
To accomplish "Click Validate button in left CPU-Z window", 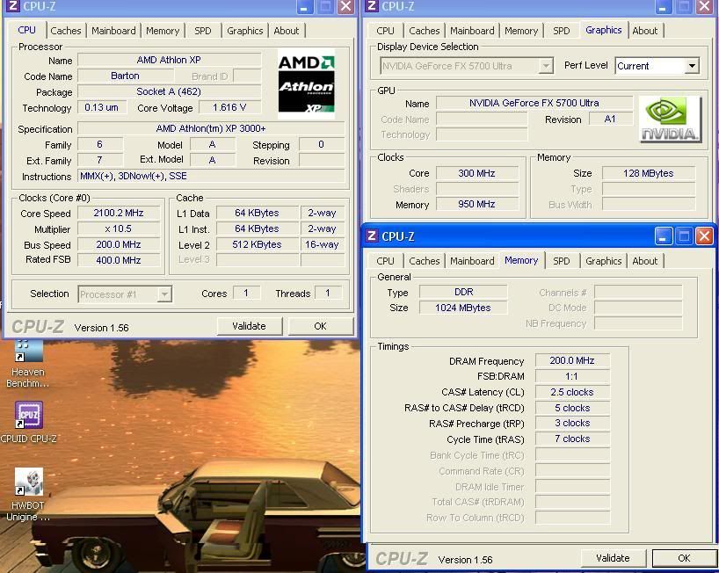I will [249, 326].
